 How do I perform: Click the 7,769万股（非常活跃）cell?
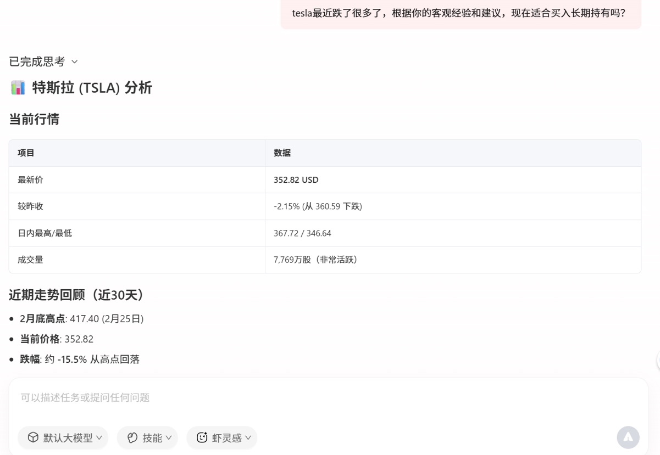click(x=453, y=260)
